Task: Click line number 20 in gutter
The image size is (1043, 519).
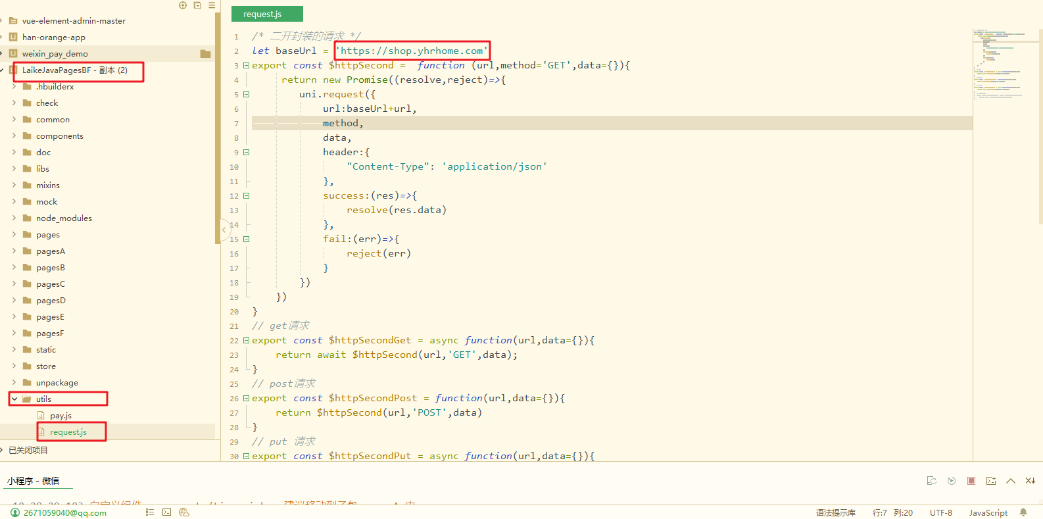Action: [234, 312]
